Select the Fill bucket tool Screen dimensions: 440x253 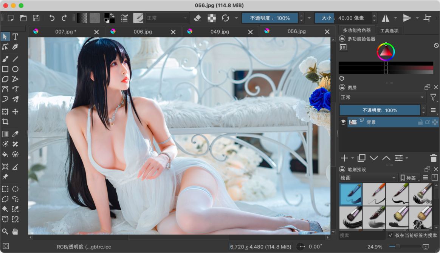click(x=5, y=154)
